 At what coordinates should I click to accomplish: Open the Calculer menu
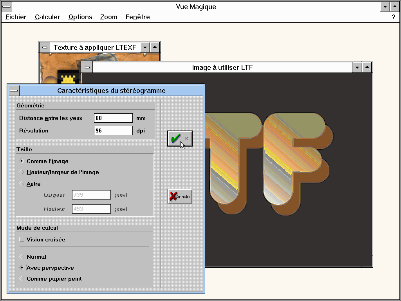coord(47,17)
